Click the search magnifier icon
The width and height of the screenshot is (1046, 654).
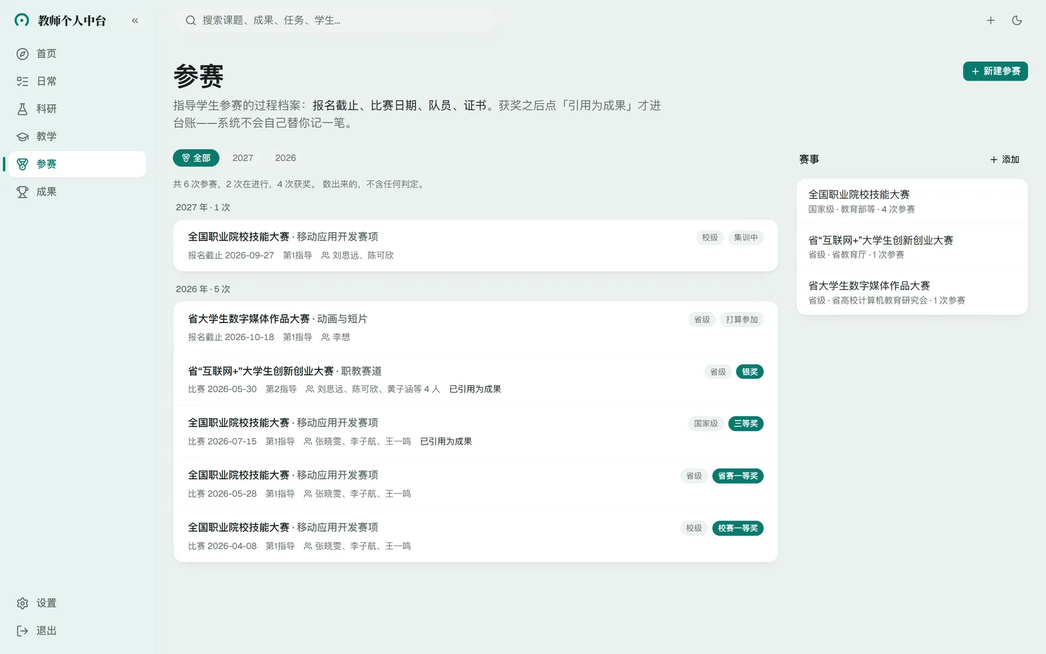pos(190,20)
